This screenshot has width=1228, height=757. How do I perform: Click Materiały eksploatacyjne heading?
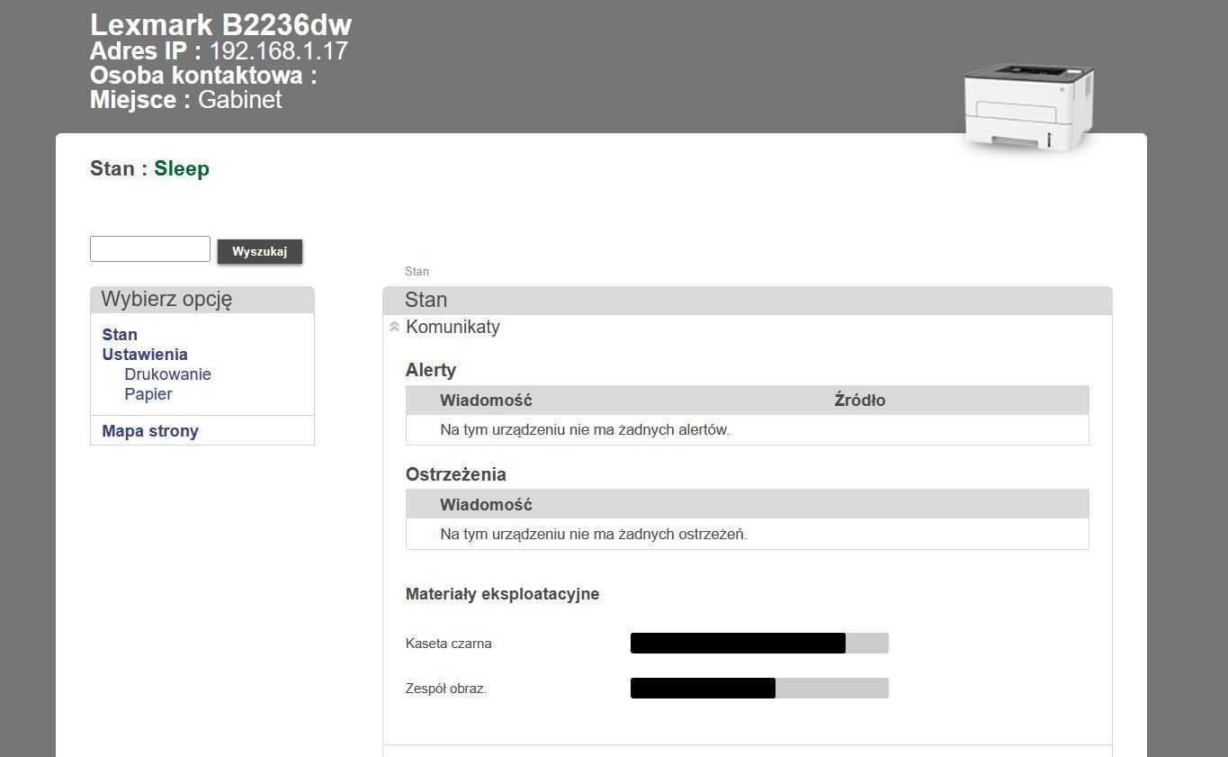coord(502,594)
